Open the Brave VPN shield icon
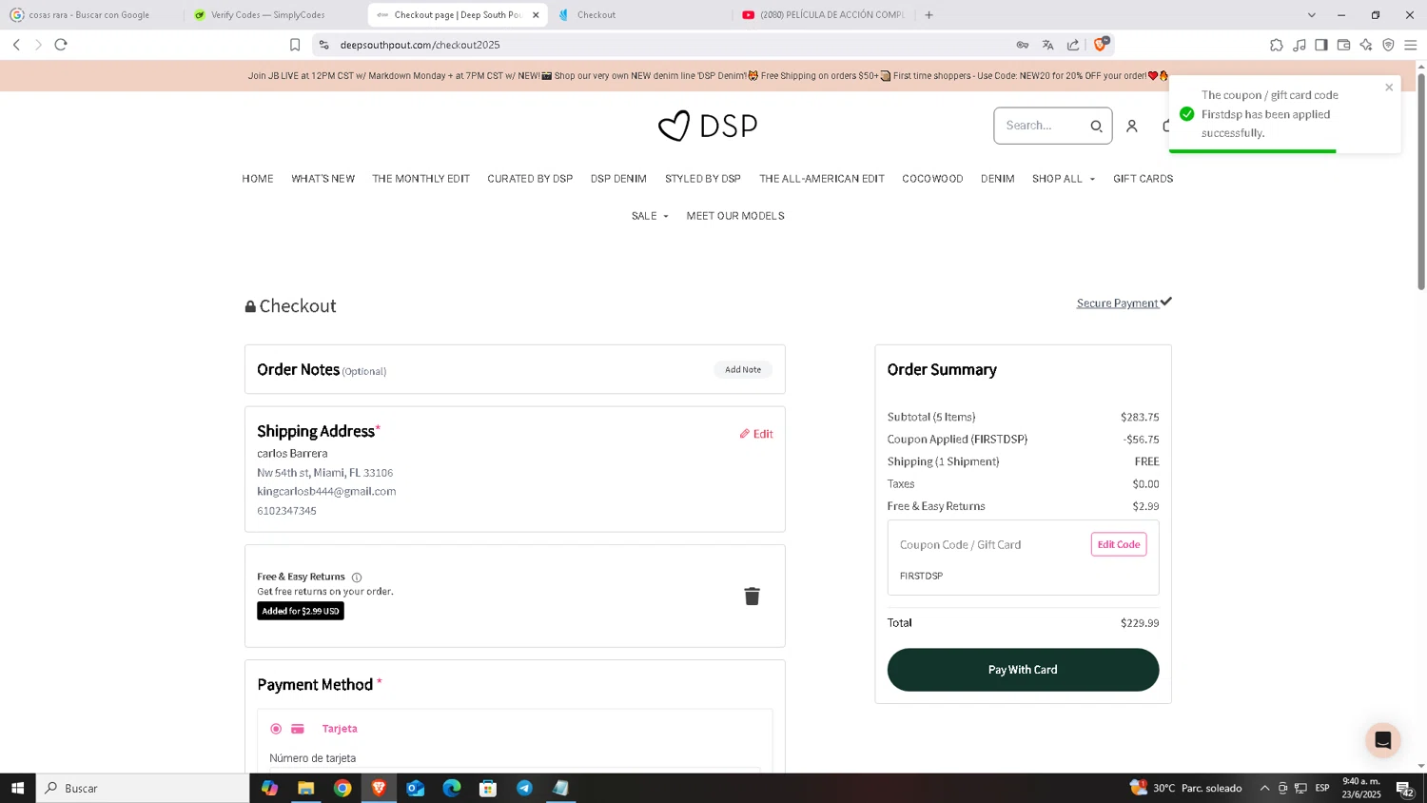Screen dimensions: 1427x803 1388,45
